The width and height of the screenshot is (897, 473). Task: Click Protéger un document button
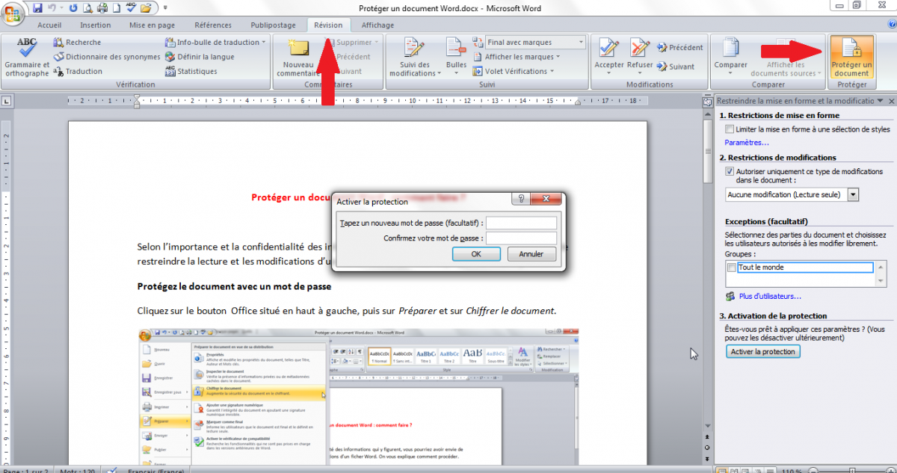[851, 57]
